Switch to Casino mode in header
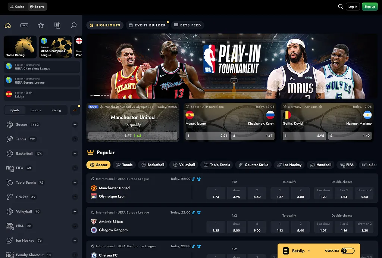 click(17, 7)
